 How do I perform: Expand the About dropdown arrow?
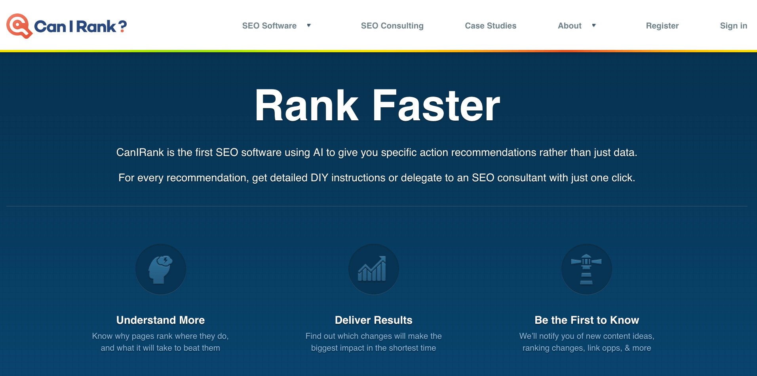click(594, 25)
